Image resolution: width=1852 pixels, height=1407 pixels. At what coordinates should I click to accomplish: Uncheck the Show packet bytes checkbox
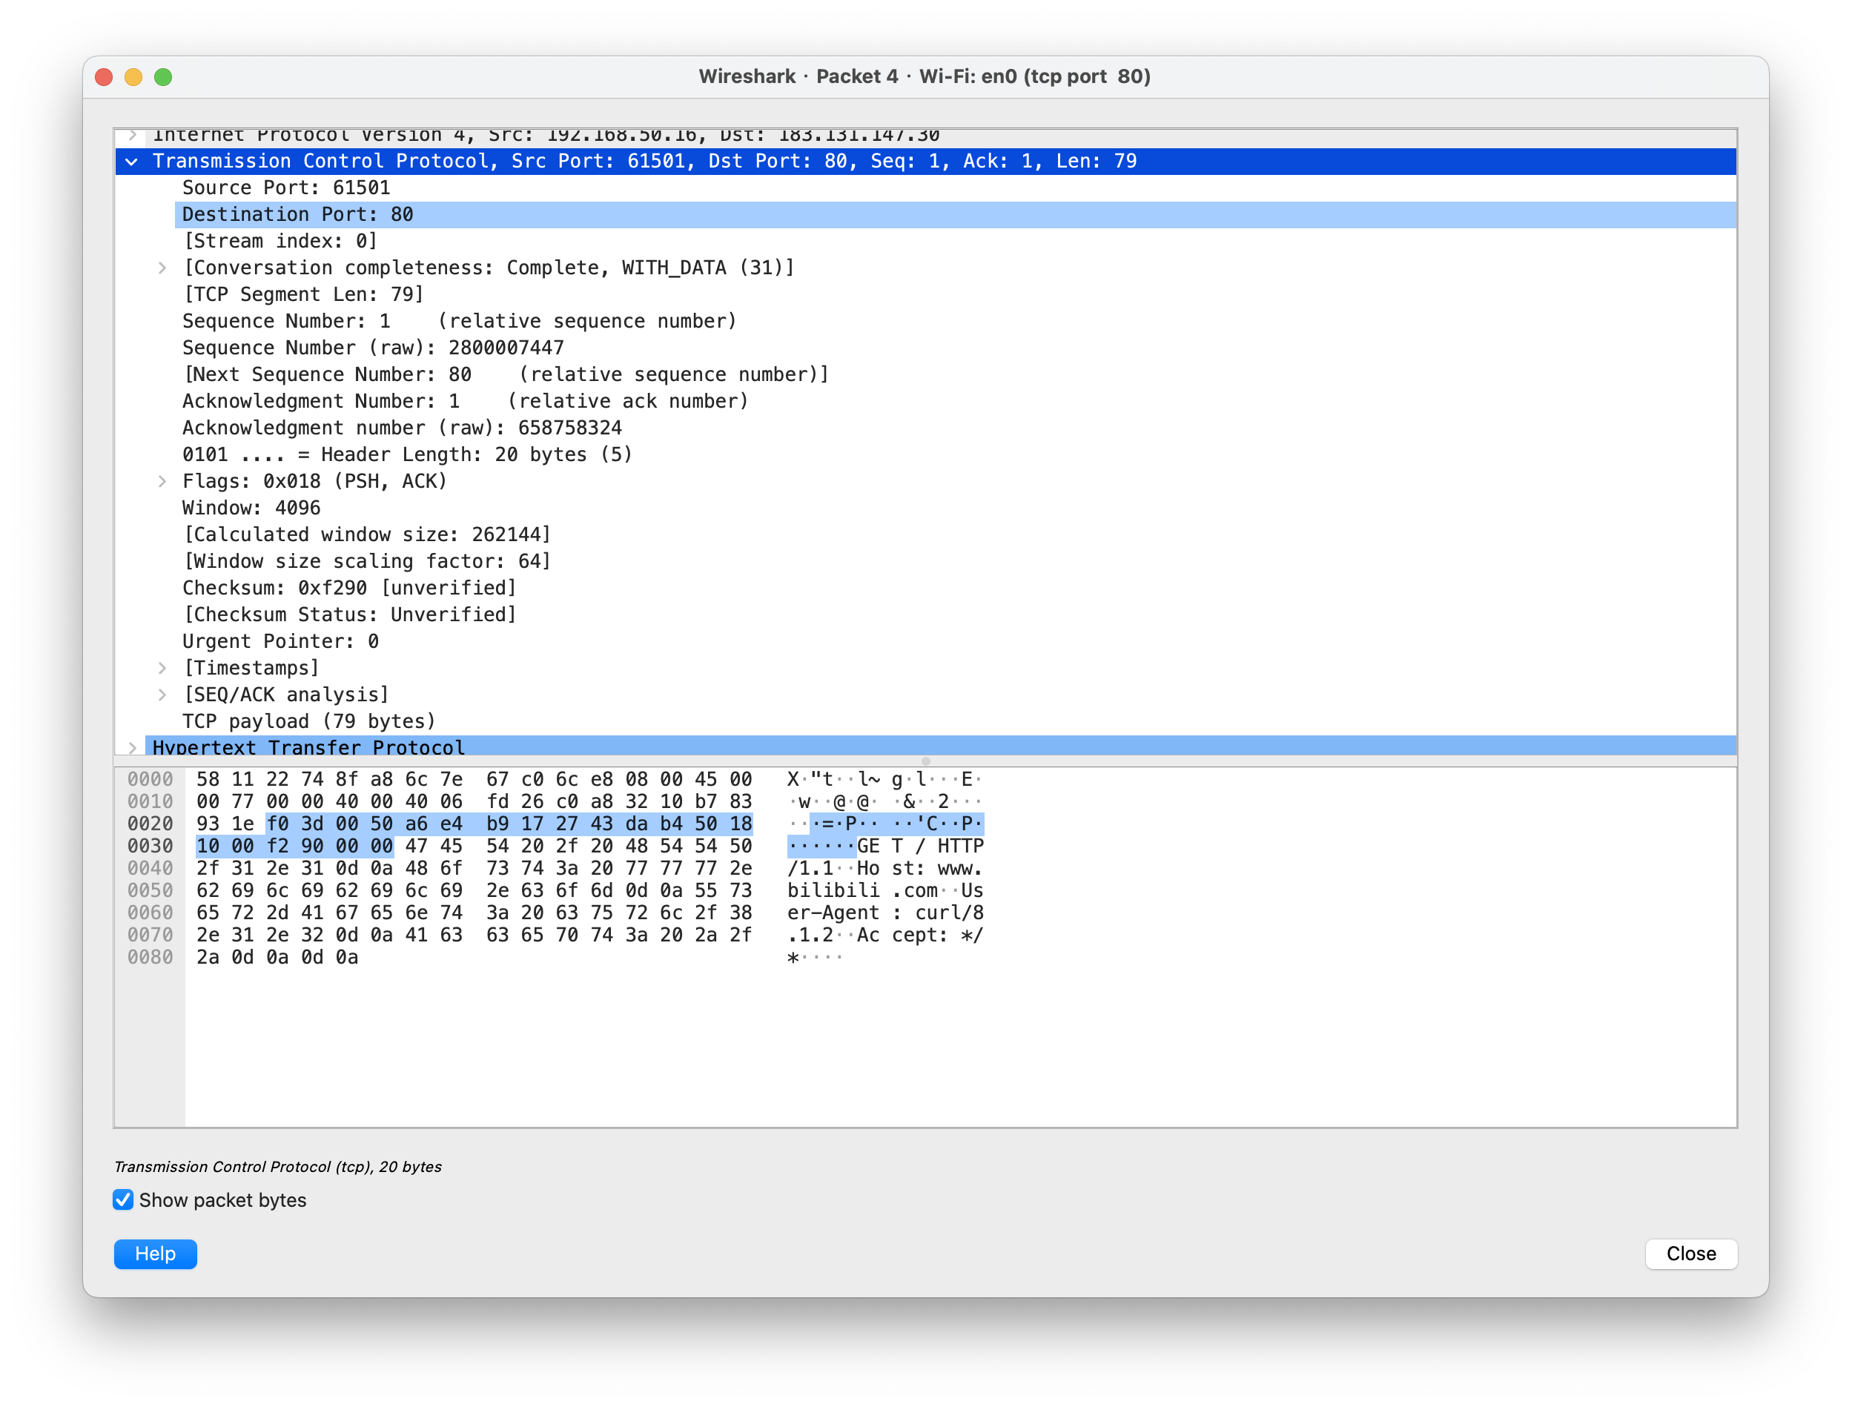point(123,1200)
